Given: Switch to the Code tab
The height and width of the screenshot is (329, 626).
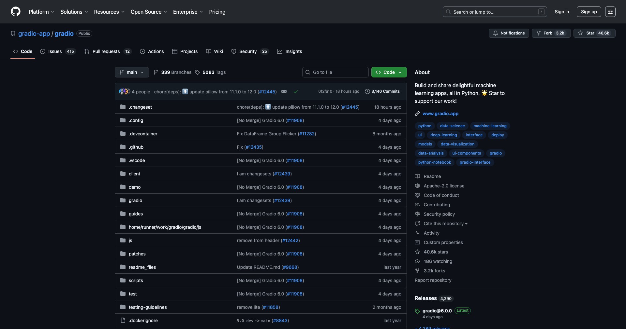Looking at the screenshot, I should (23, 51).
